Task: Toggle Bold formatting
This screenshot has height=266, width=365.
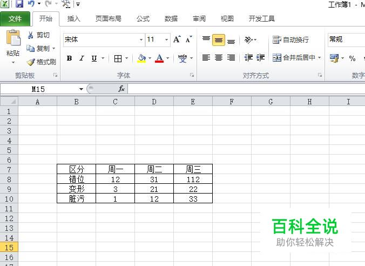Action: pyautogui.click(x=69, y=58)
